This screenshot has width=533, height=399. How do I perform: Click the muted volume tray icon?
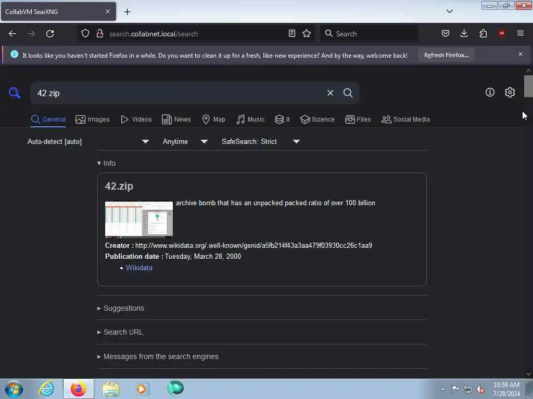click(x=480, y=389)
